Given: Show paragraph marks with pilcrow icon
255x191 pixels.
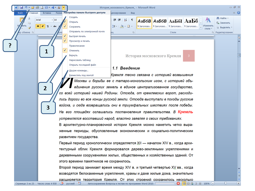Looking at the screenshot, I should pos(132,20).
